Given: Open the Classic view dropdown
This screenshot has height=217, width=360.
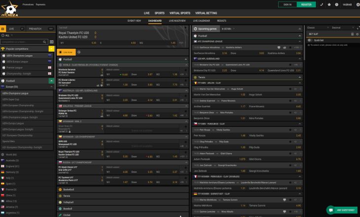Looking at the screenshot, I should click(x=318, y=28).
